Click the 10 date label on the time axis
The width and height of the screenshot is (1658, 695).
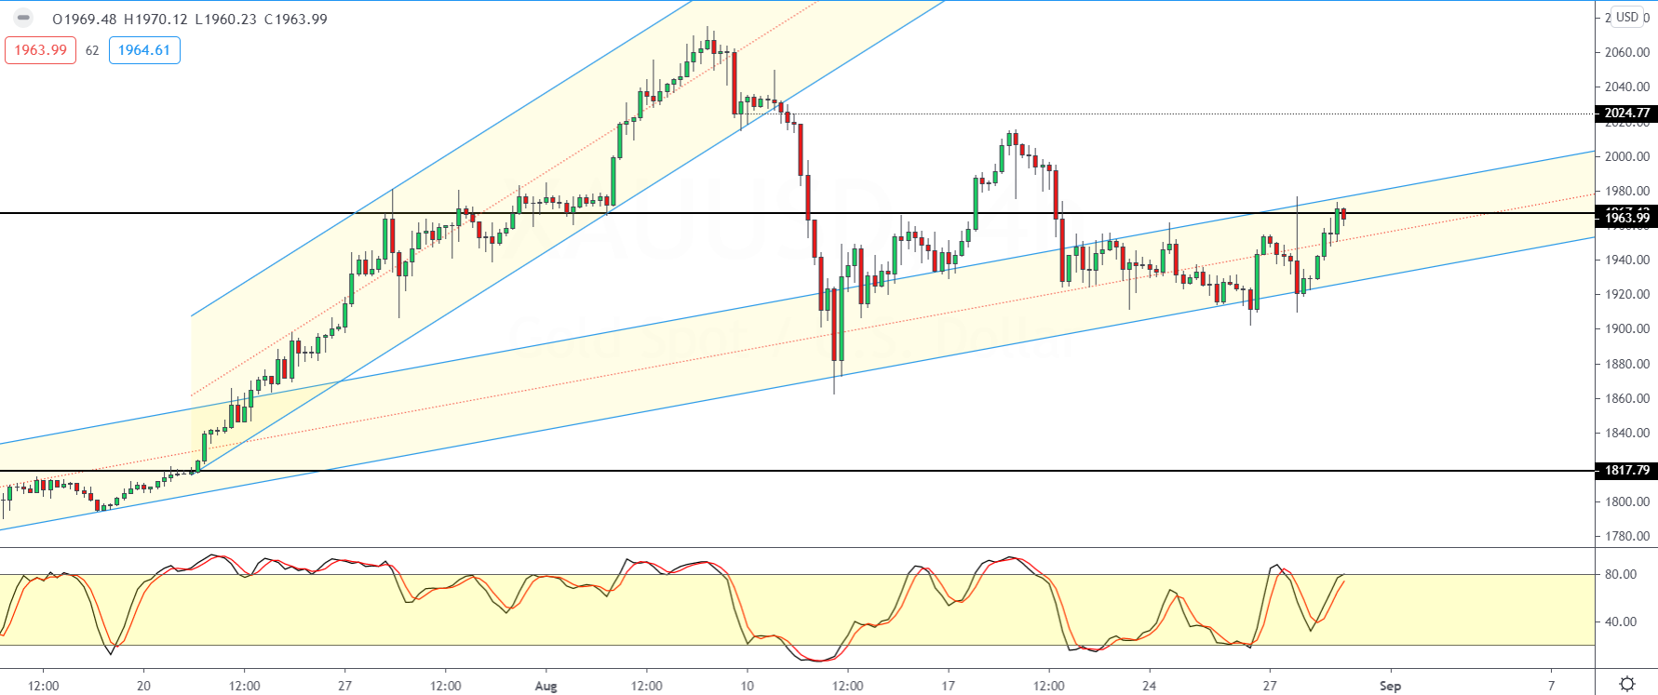click(748, 686)
